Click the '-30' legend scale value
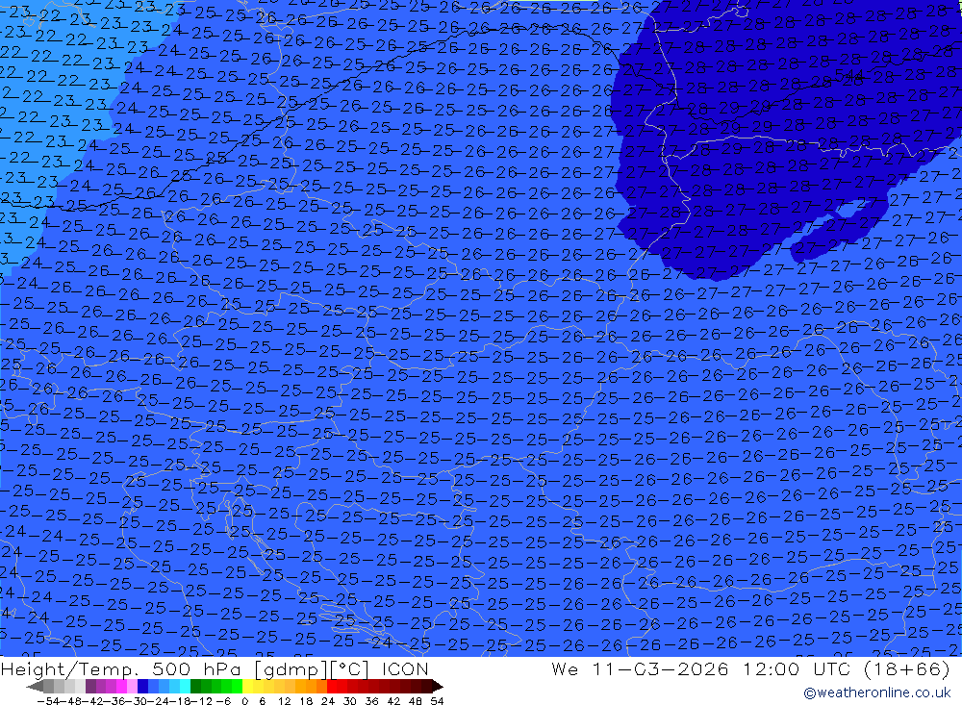Viewport: 962px width, 705px height. [137, 701]
